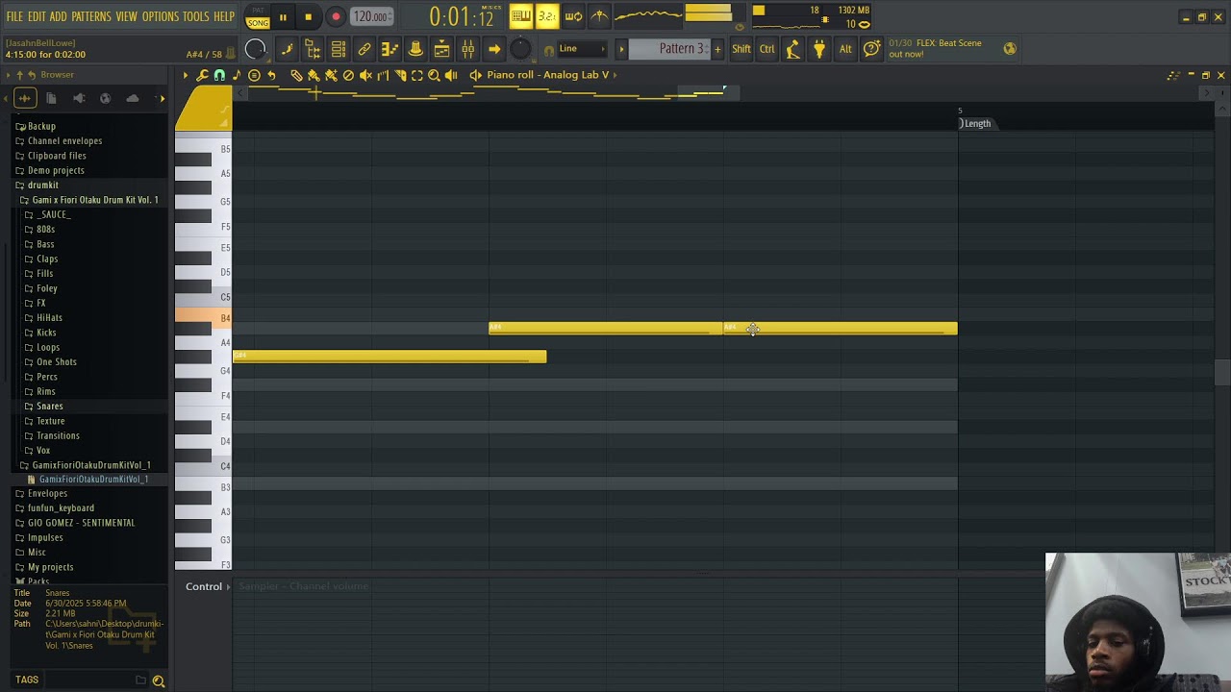The image size is (1231, 692).
Task: Switch Browser to the speaker sounds tab
Action: (79, 98)
